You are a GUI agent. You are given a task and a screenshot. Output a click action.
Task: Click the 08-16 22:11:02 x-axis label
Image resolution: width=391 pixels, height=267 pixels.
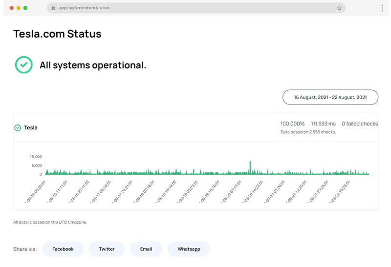click(79, 192)
